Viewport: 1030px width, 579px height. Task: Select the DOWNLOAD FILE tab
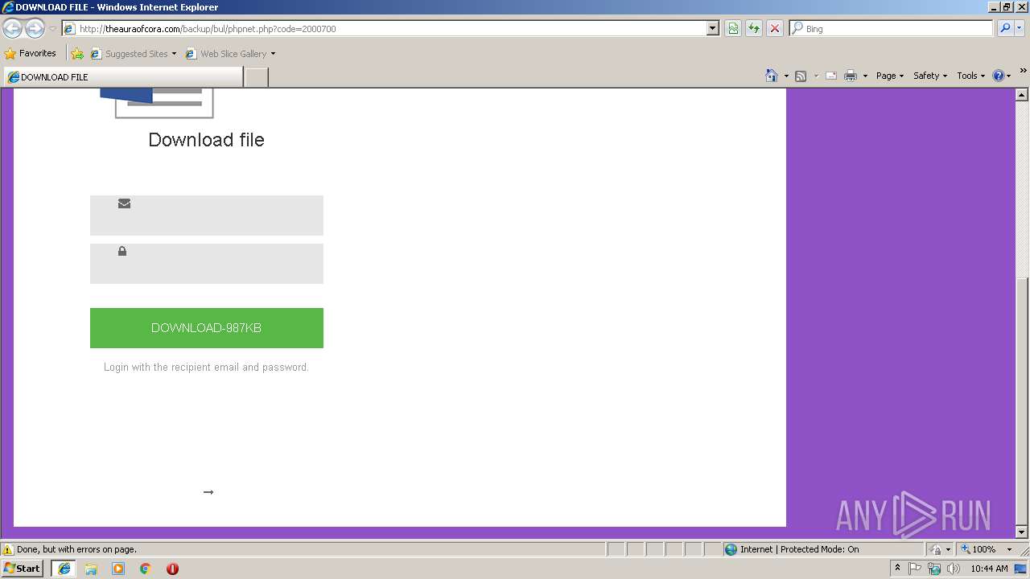click(122, 77)
